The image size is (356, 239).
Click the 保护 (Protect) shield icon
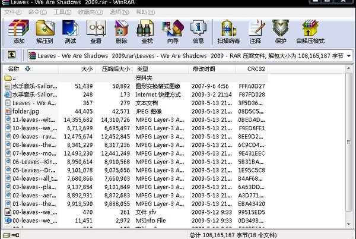pos(281,28)
